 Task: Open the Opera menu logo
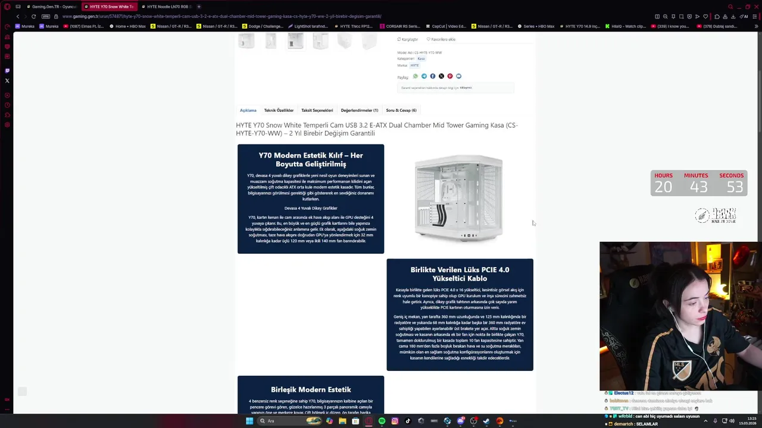pos(7,7)
